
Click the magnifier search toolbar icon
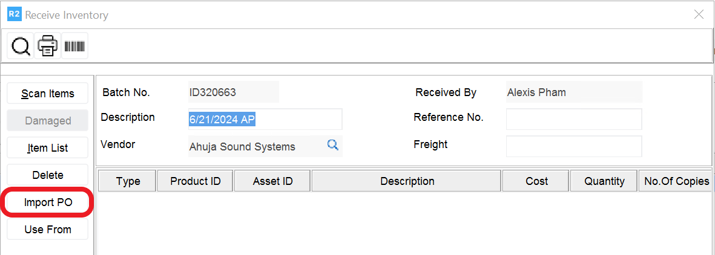click(x=21, y=46)
